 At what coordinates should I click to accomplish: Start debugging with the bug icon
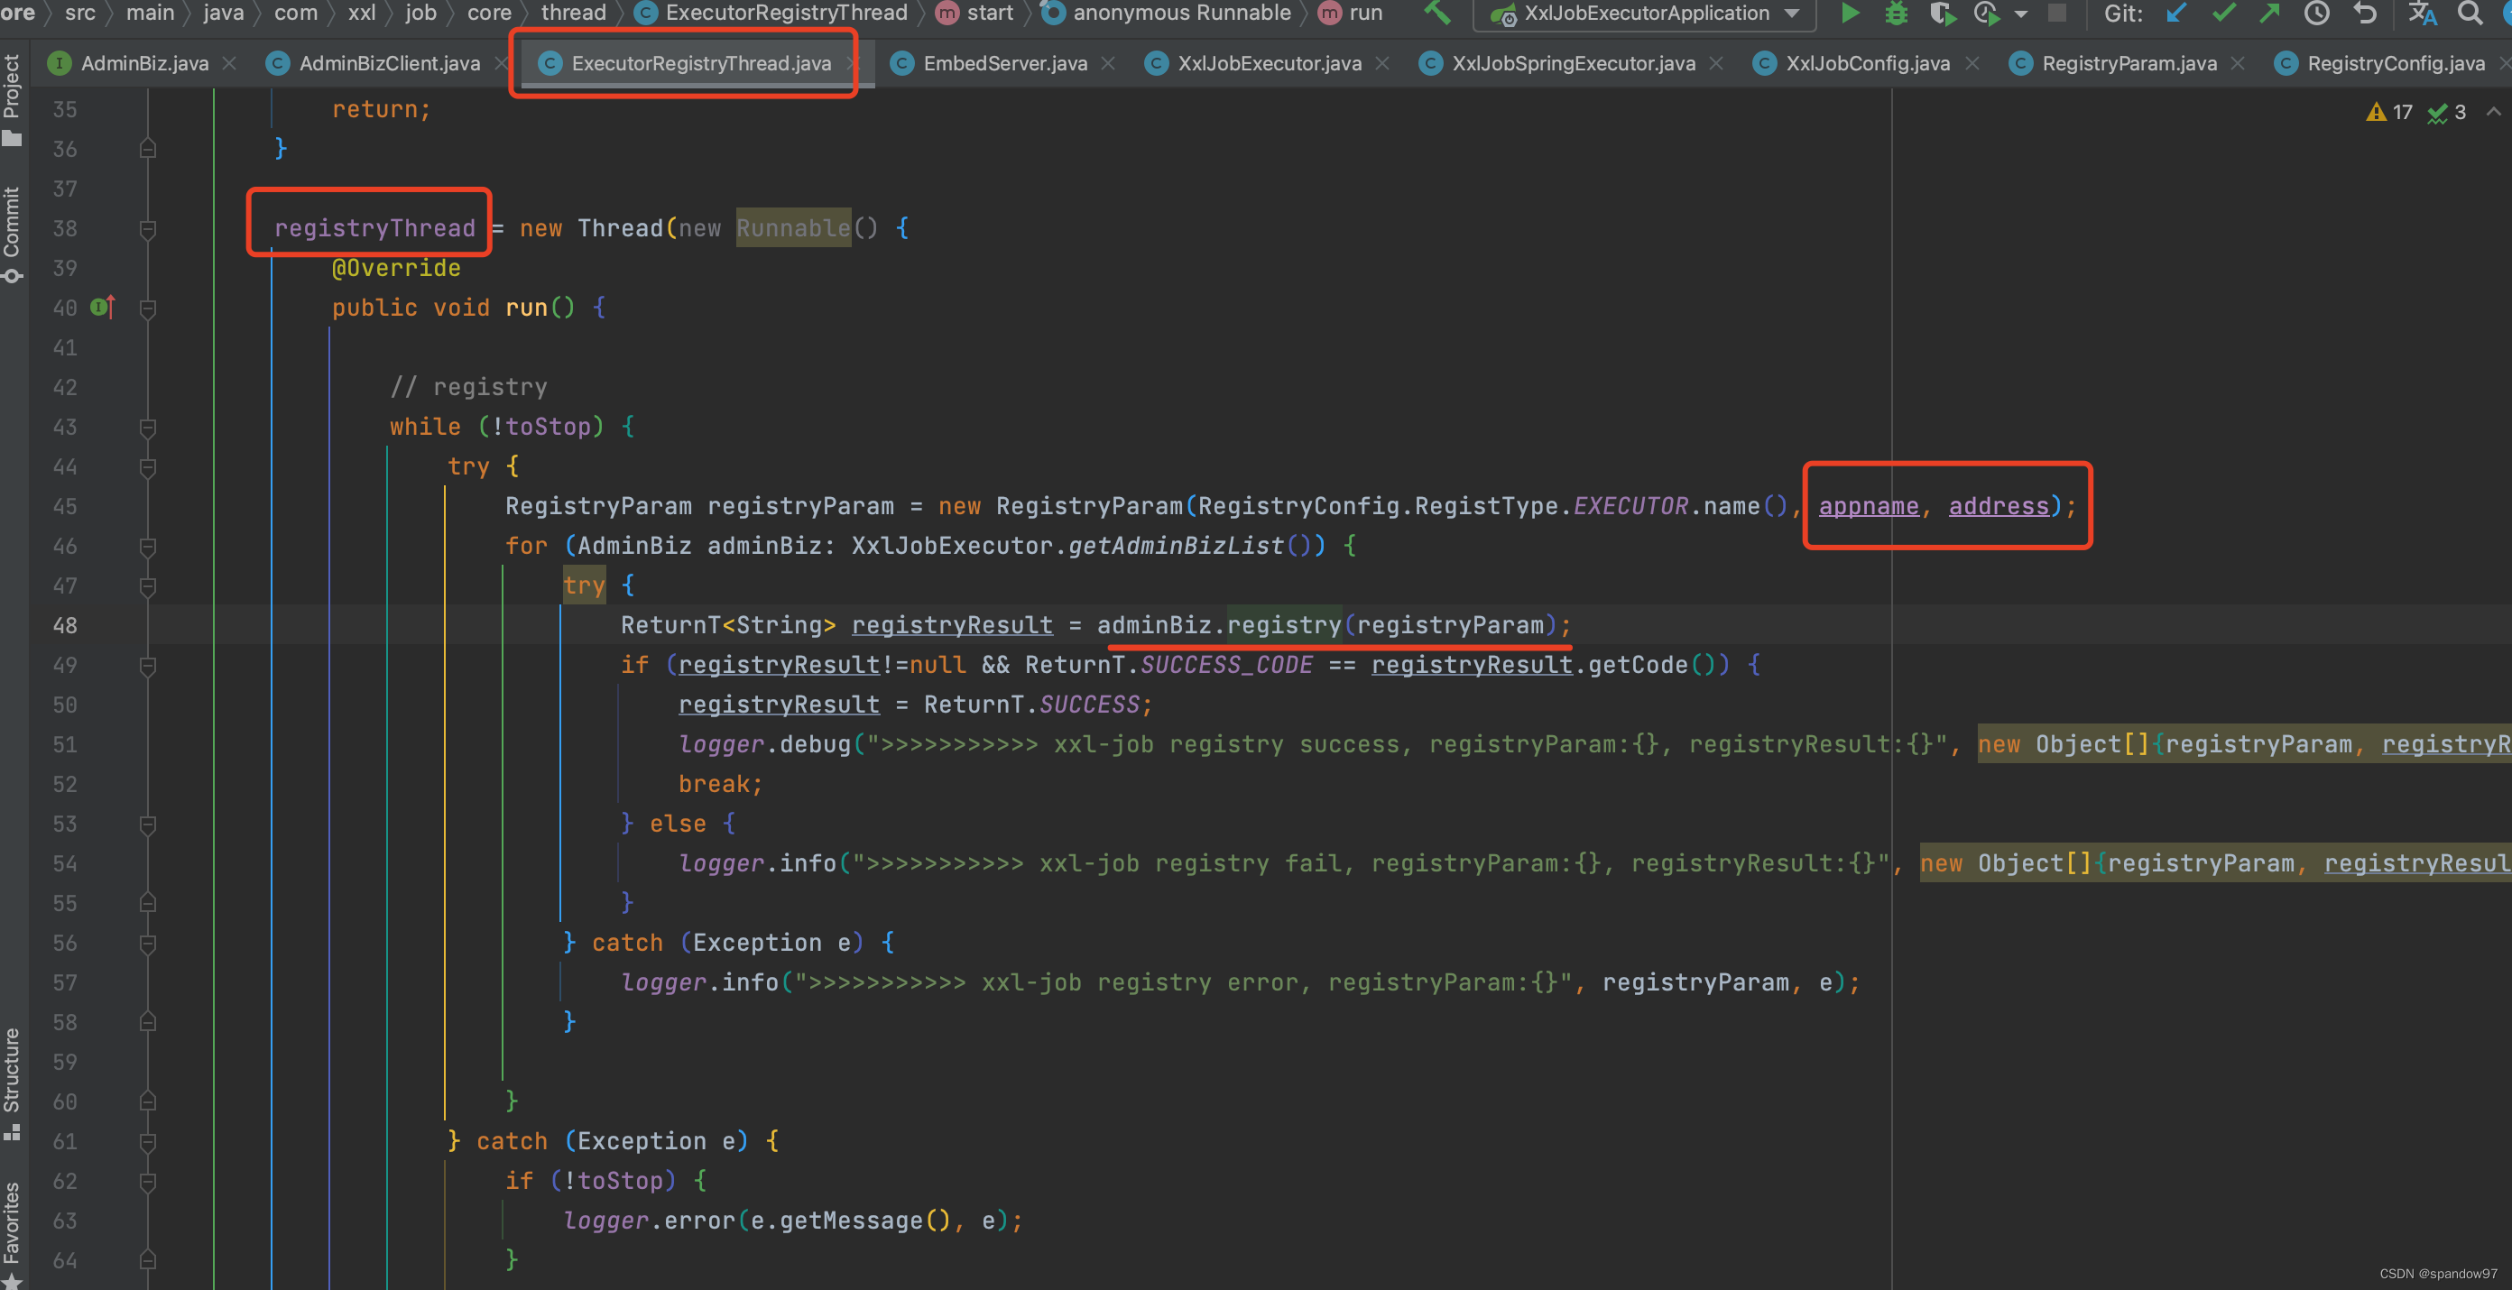click(x=1896, y=13)
